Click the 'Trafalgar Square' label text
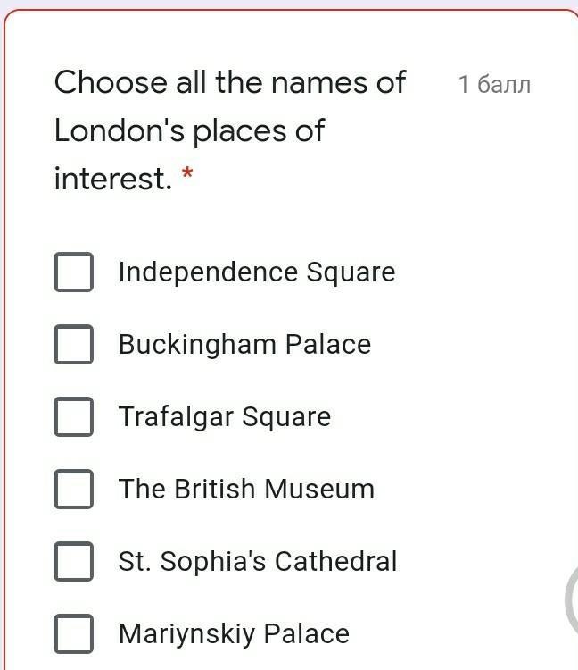The height and width of the screenshot is (670, 578). (224, 417)
